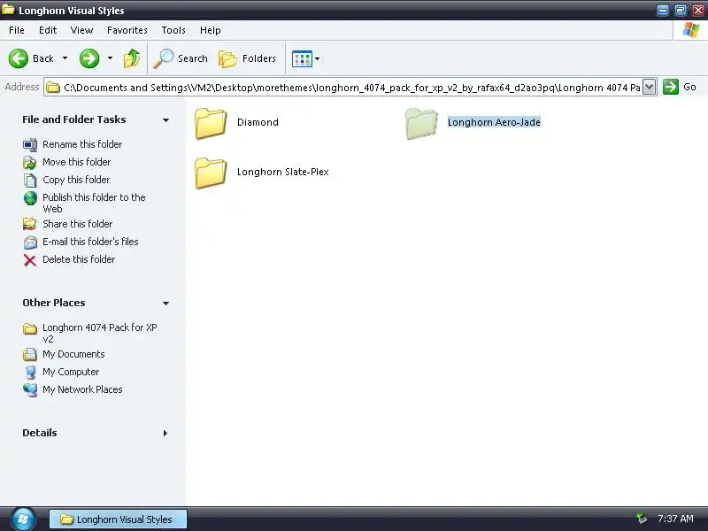Click the 7:37 AM taskbar clock
The image size is (708, 531).
coord(675,519)
